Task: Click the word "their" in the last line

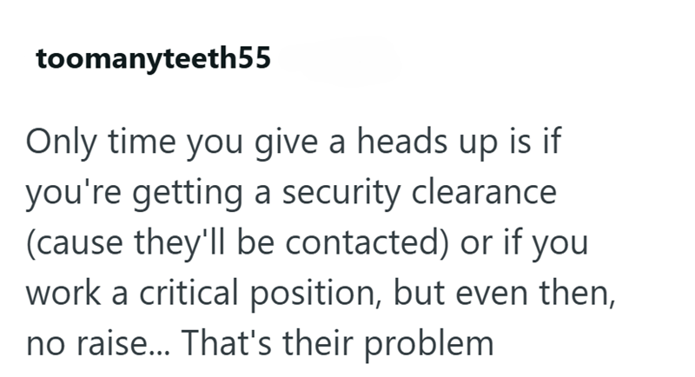Action: 318,343
